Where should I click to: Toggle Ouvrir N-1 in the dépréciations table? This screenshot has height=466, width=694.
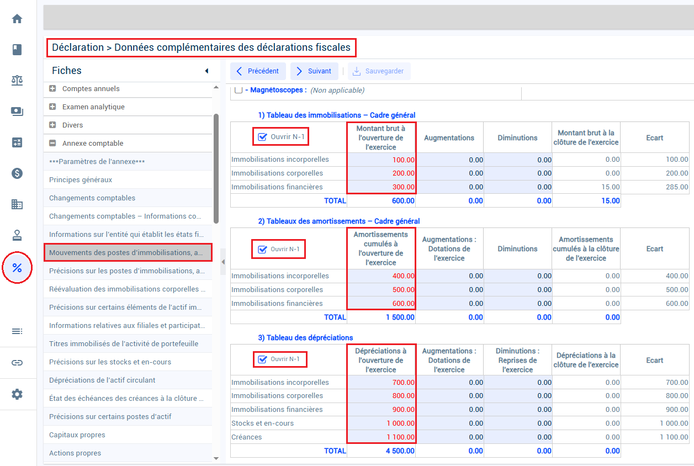[x=263, y=359]
